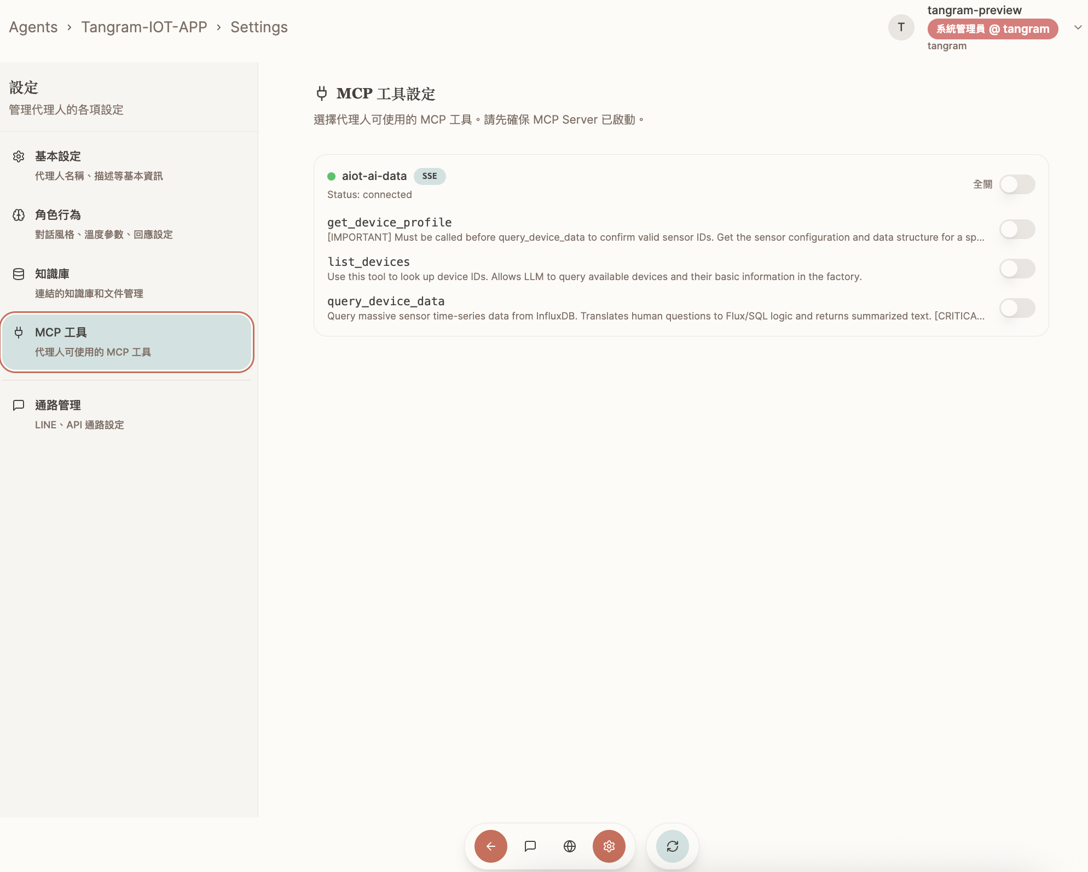Click the brain icon beside 角色行為

pyautogui.click(x=19, y=215)
